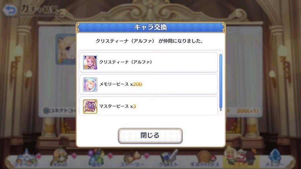
Task: Switch to the Gacha tab
Action: [x=241, y=158]
